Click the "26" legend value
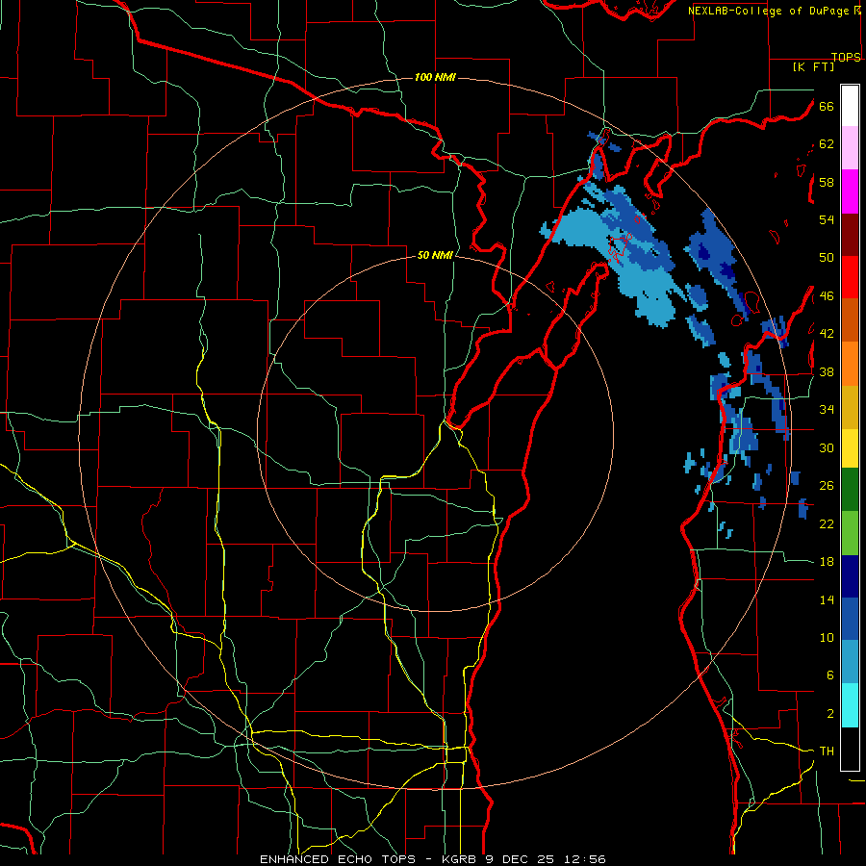 pos(827,486)
